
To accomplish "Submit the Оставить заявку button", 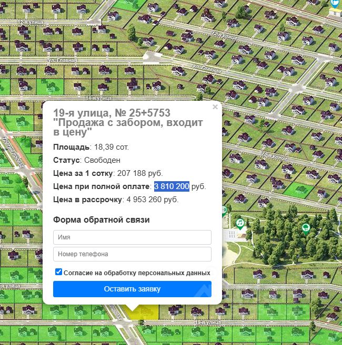I will (x=132, y=289).
